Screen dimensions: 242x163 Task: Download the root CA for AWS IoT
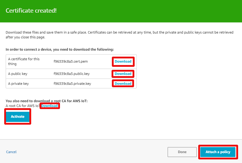coord(49,106)
